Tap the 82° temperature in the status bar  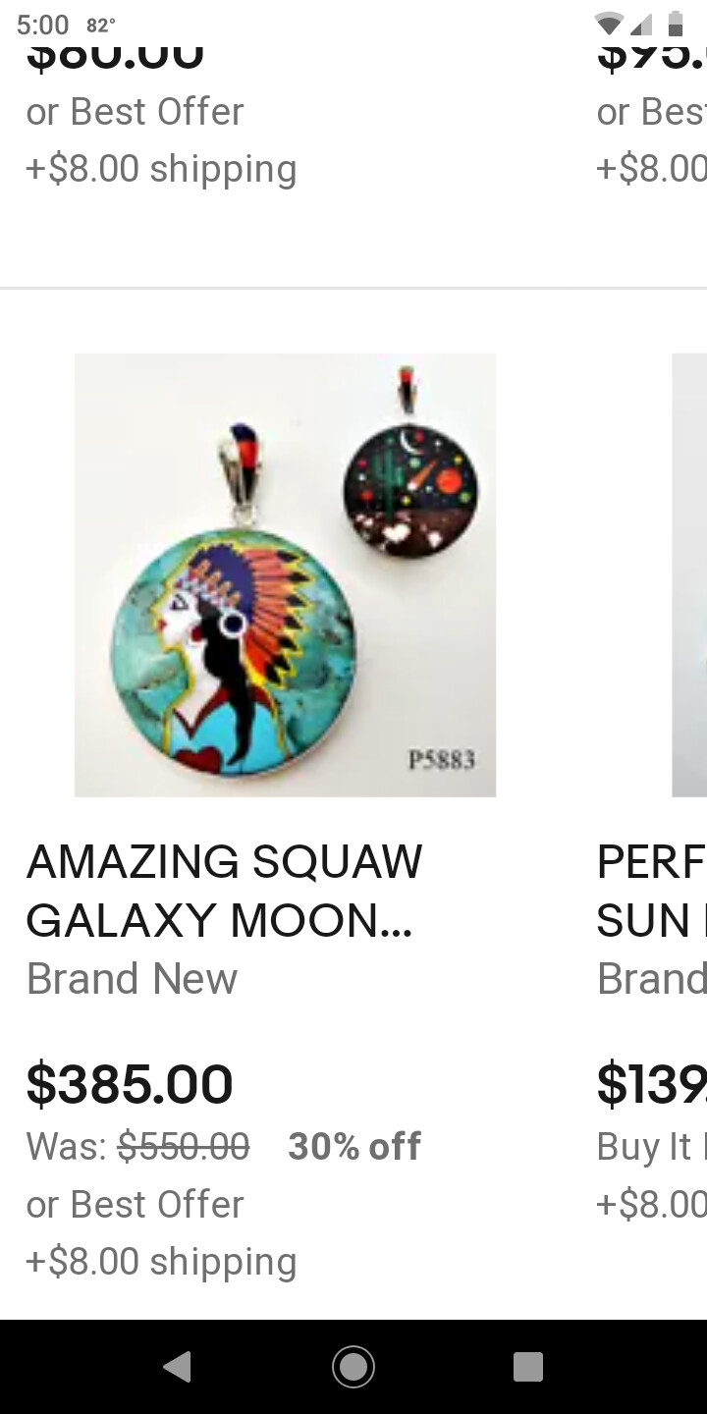[x=101, y=25]
